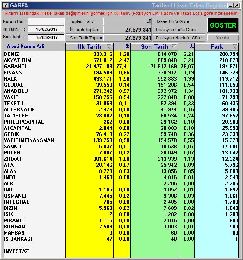Click the Yazdir print button

click(223, 38)
